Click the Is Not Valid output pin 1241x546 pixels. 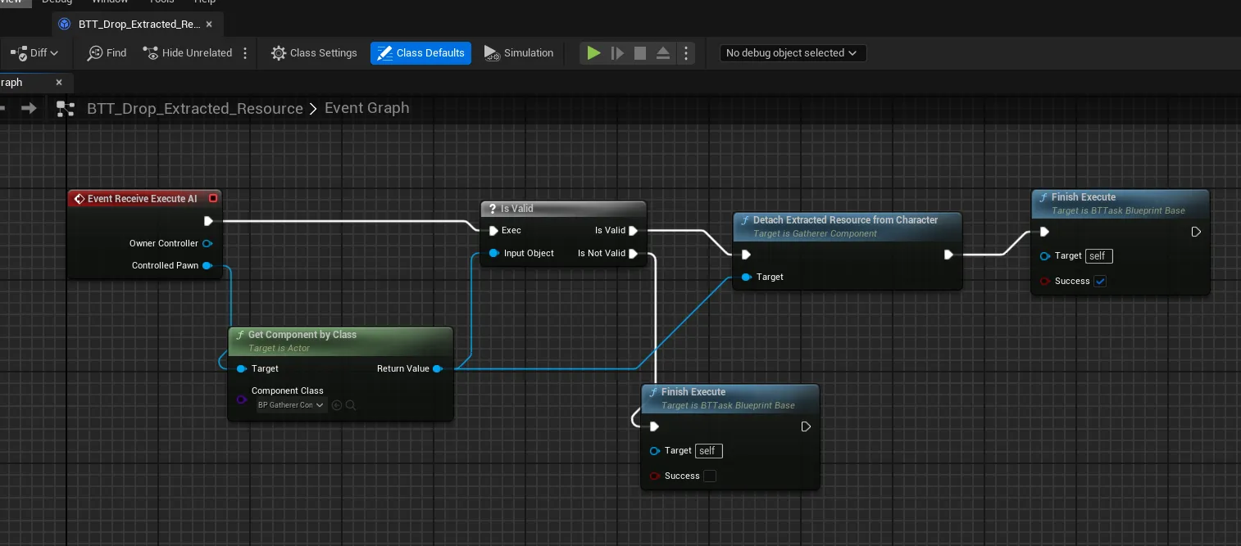point(633,253)
